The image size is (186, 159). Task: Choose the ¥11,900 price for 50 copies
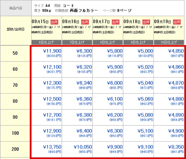52,51
